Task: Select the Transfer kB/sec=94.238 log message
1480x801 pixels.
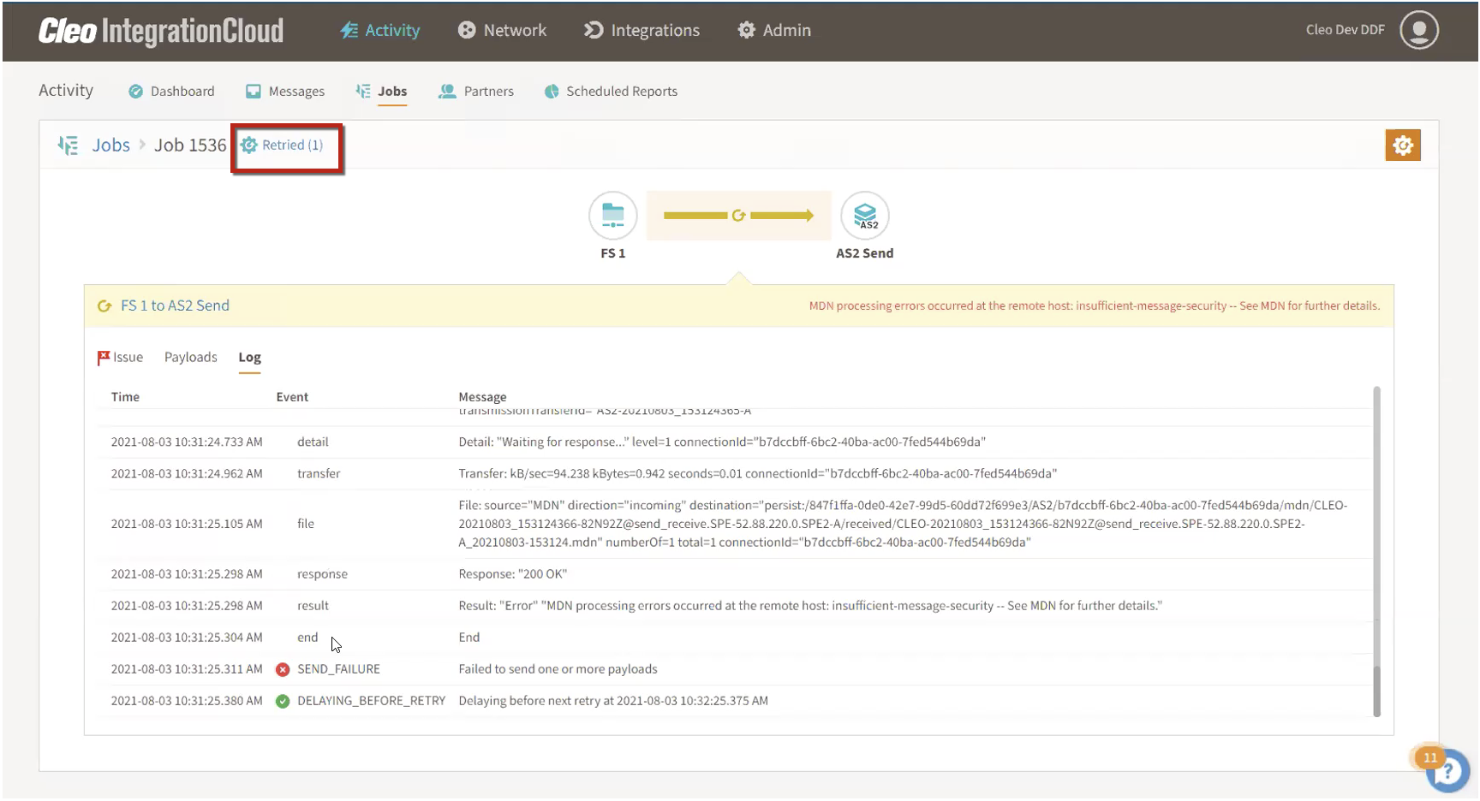Action: 758,474
